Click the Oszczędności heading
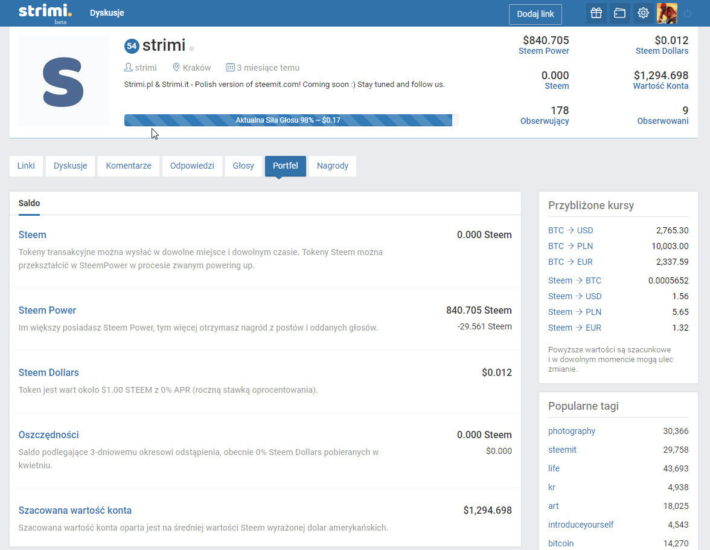 [48, 435]
